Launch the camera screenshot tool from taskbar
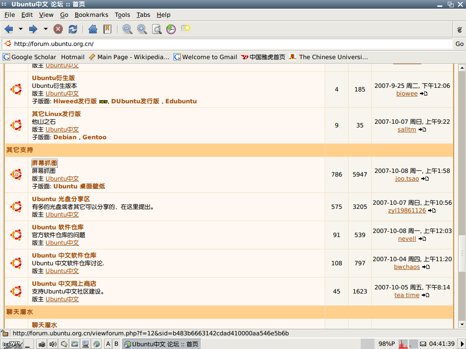Viewport: 466px width, 349px height. click(42, 344)
